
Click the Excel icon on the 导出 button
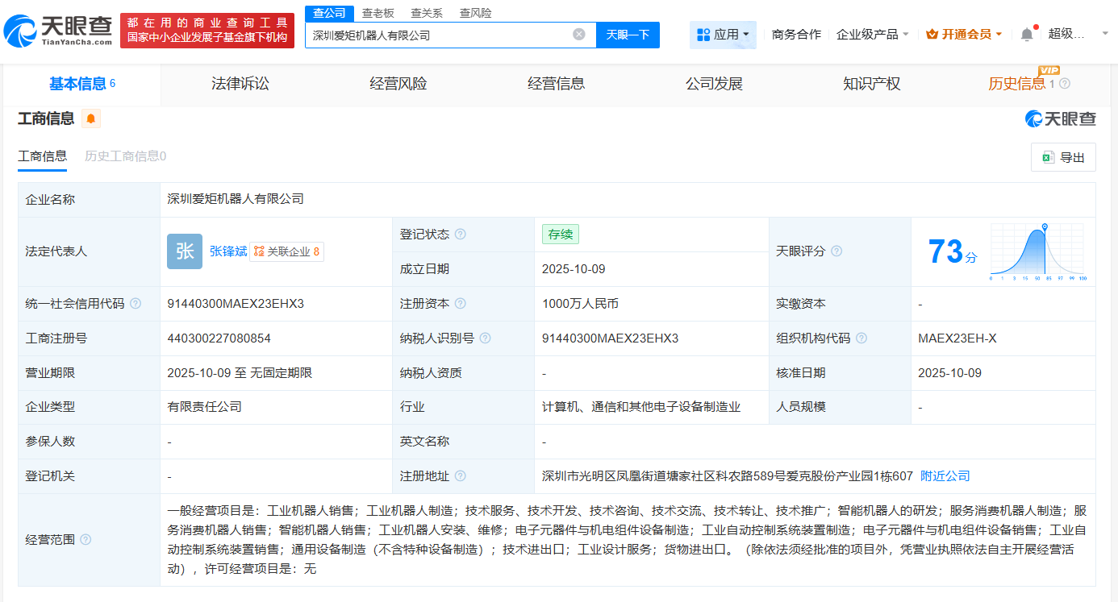1049,157
